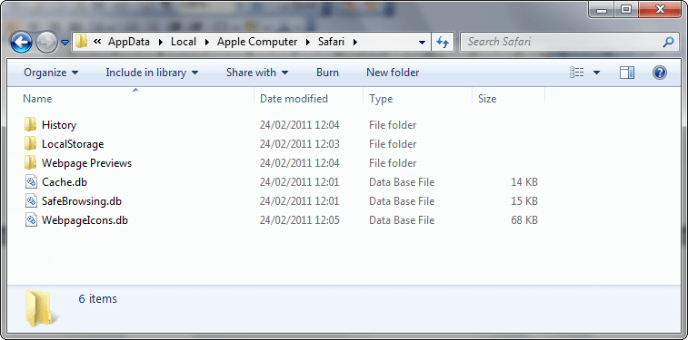The image size is (688, 340).
Task: Click the Data Base File type of Cache.db
Action: pyautogui.click(x=402, y=182)
